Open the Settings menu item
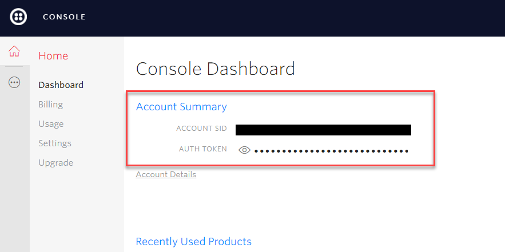505x252 pixels. 55,143
